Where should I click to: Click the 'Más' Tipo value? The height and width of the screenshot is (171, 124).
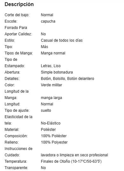coord(45,47)
